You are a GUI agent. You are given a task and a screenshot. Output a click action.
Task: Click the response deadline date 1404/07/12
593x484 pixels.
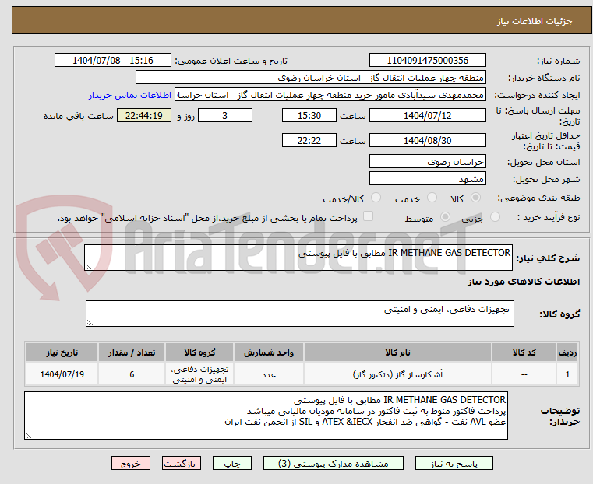pos(427,115)
